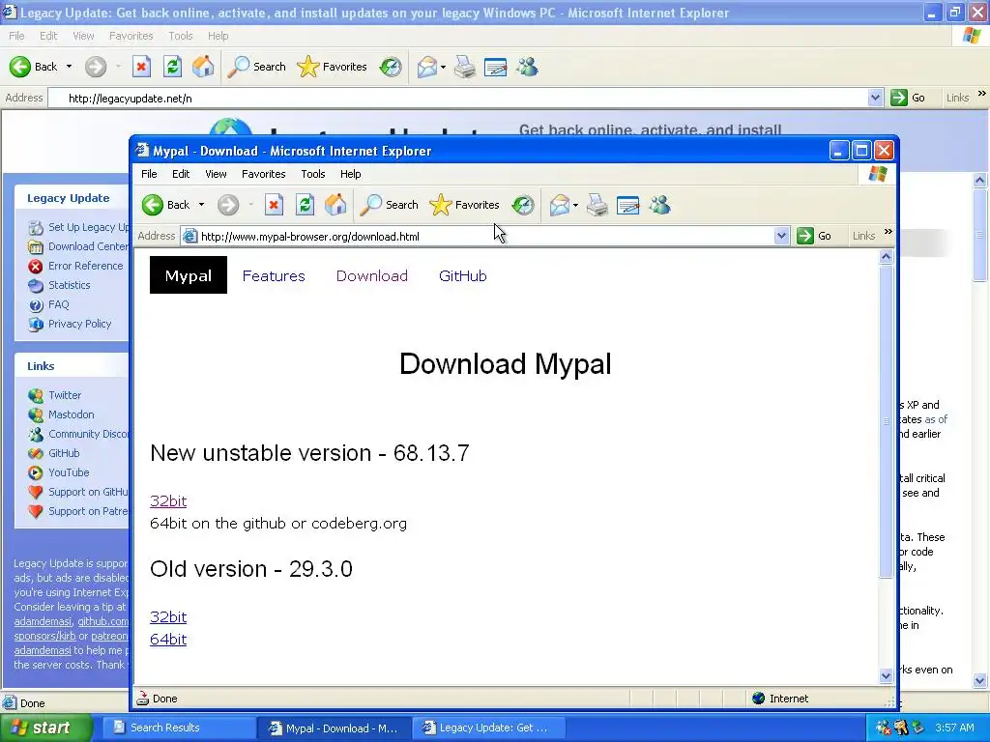Click Messenger icon in Mypal window toolbar
The image size is (990, 742).
[659, 205]
